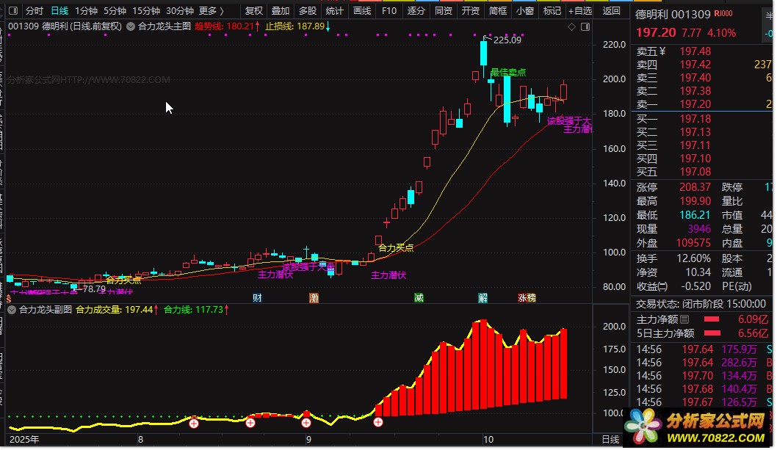Click the 财 finance event marker
The height and width of the screenshot is (450, 777).
point(257,298)
